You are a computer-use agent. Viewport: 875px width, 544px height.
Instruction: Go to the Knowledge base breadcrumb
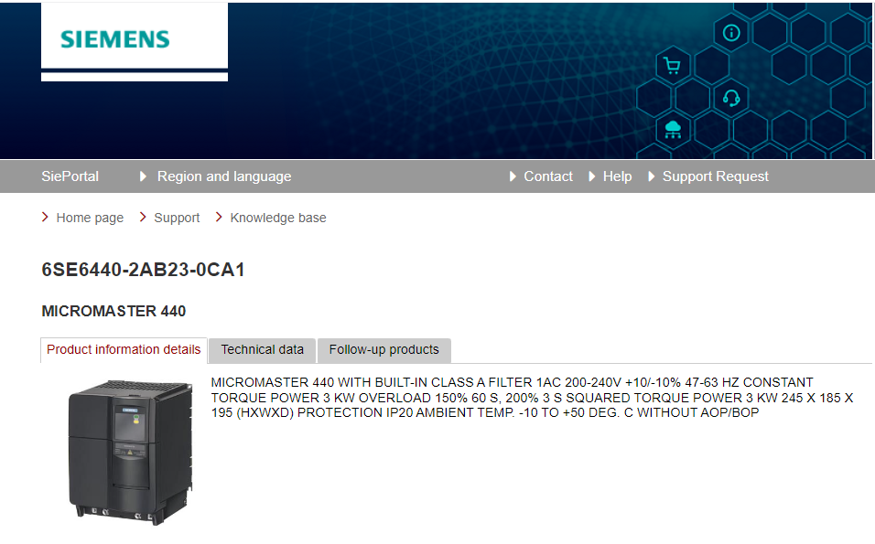coord(278,218)
